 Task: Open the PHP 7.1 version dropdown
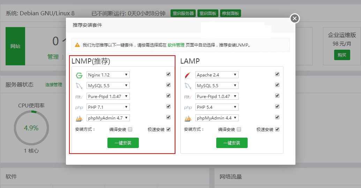point(108,107)
